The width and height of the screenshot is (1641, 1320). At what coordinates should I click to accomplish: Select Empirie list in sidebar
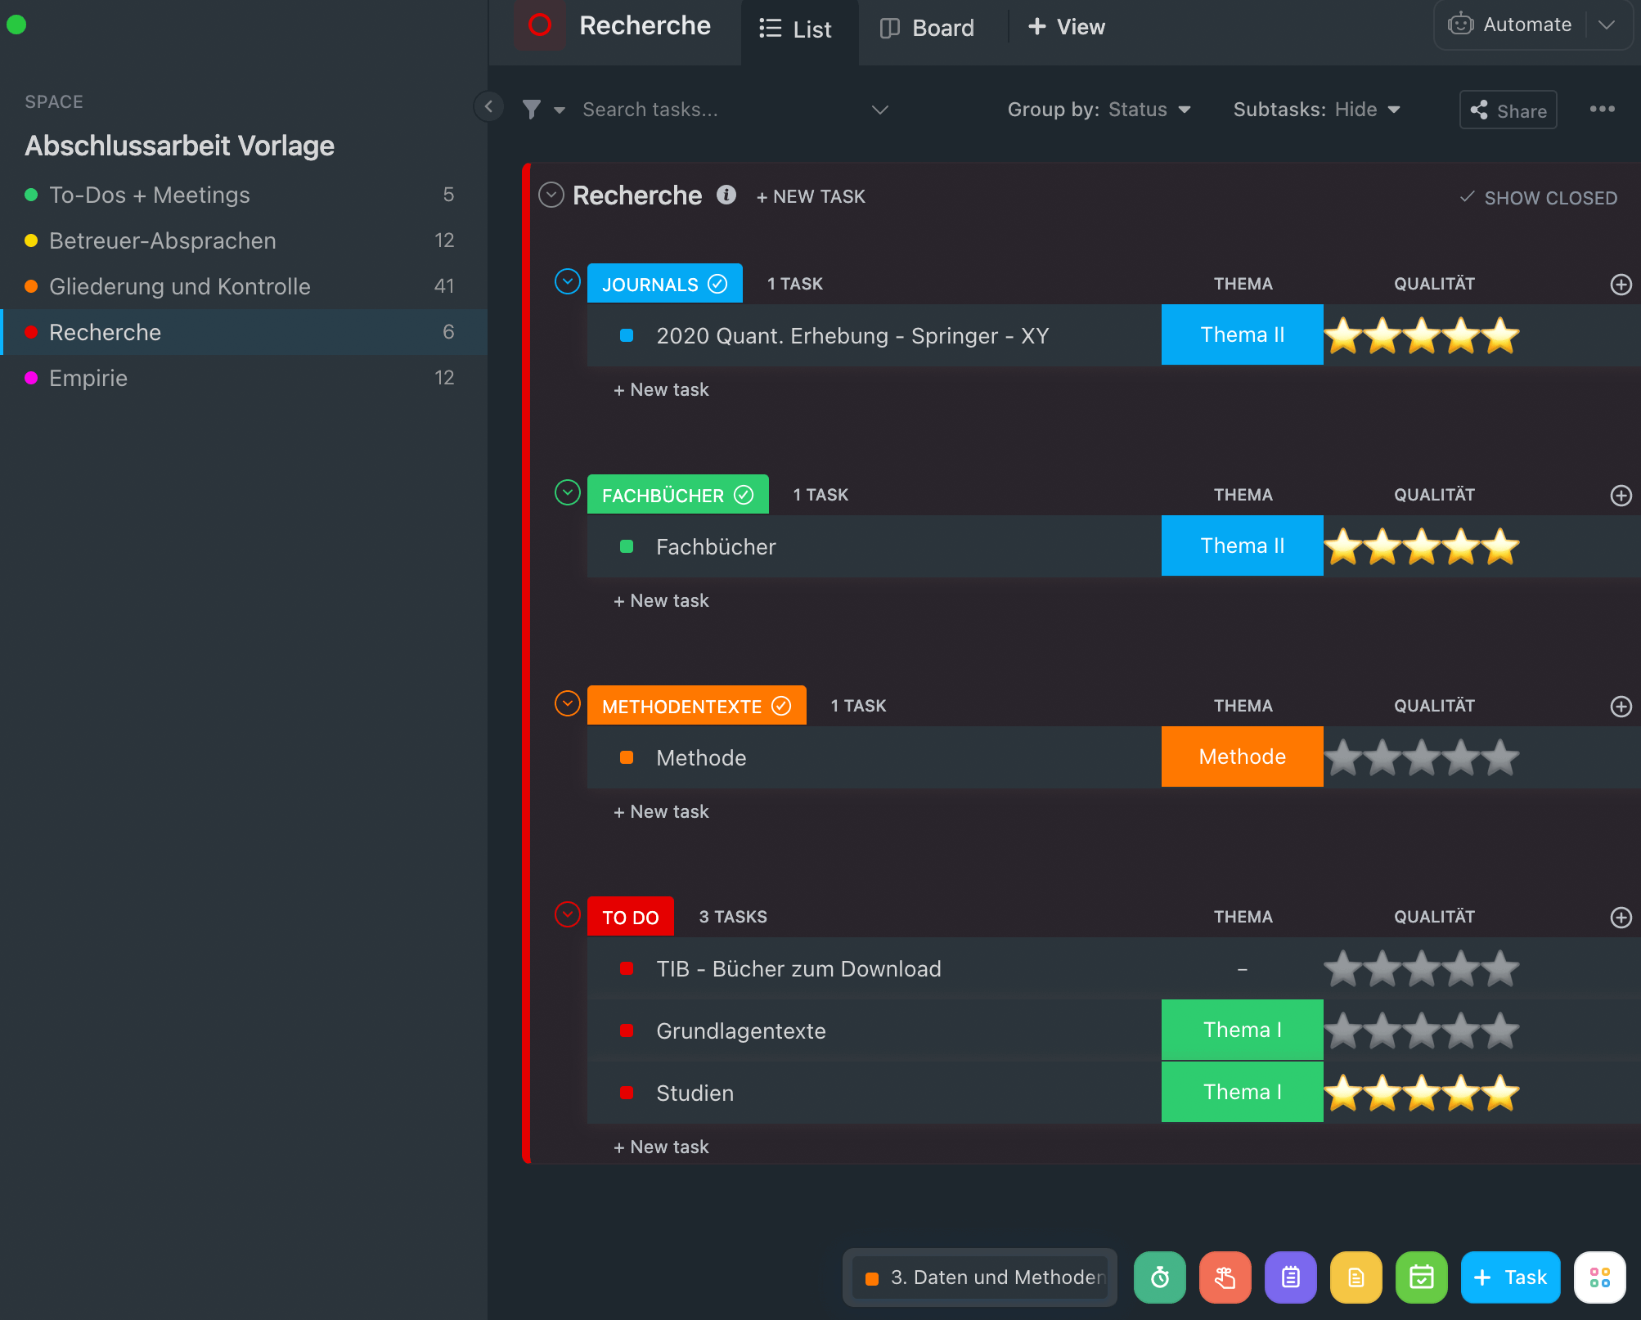[88, 378]
